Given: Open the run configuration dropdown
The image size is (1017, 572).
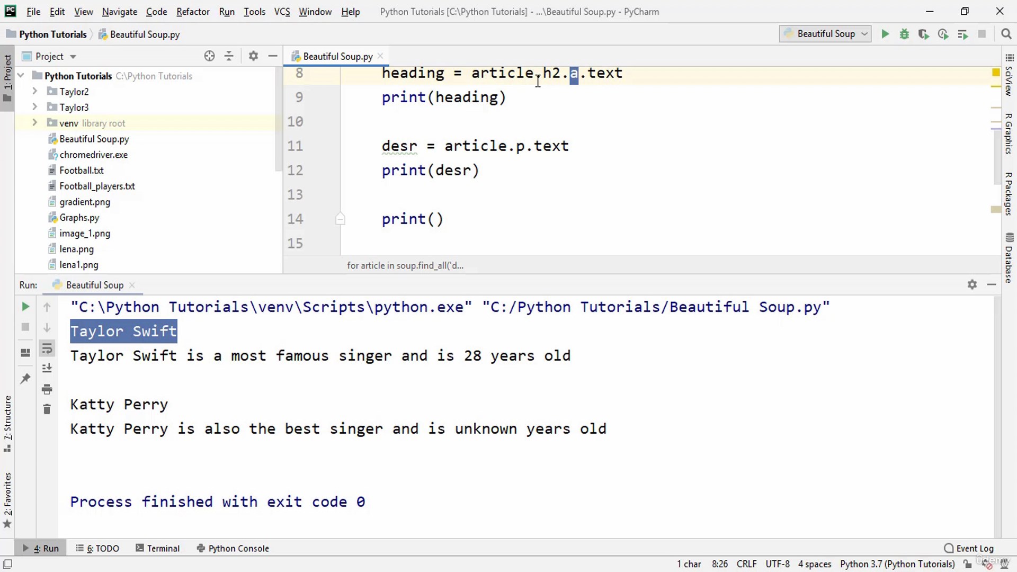Looking at the screenshot, I should (825, 34).
